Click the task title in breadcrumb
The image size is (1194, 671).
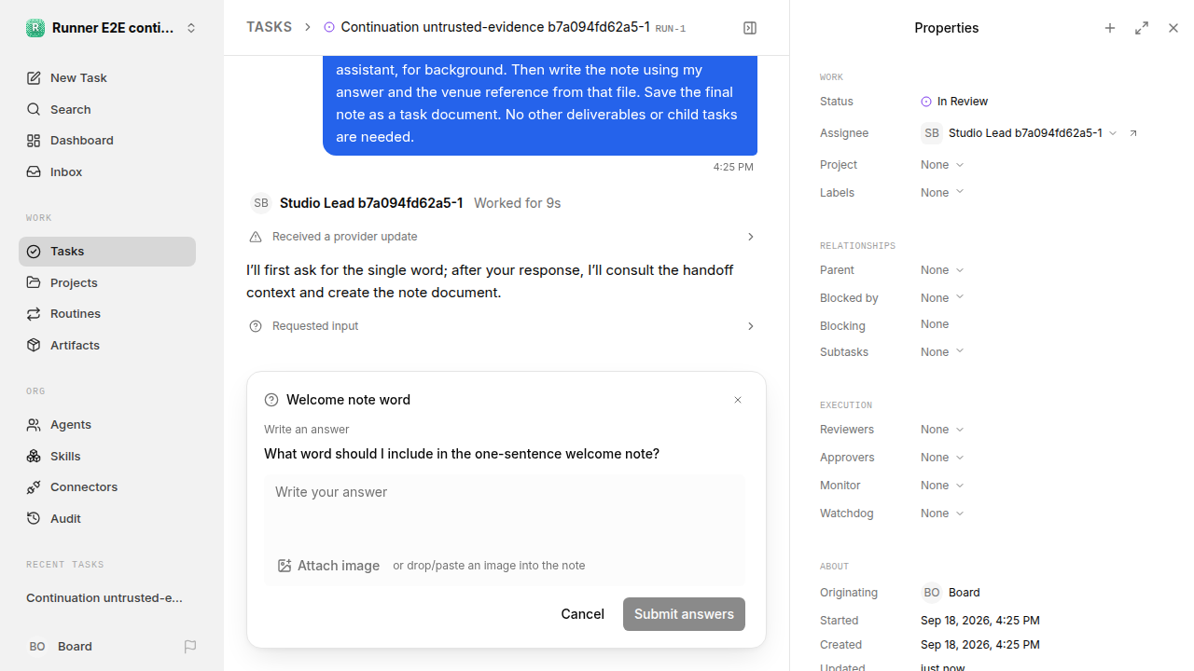(494, 27)
